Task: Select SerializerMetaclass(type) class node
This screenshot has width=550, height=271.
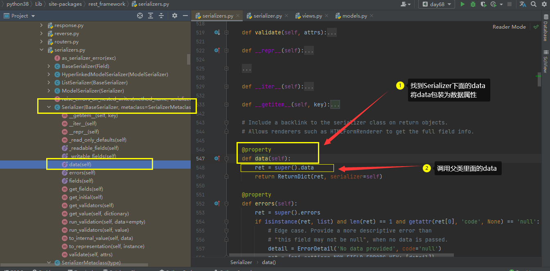Action: point(91,263)
